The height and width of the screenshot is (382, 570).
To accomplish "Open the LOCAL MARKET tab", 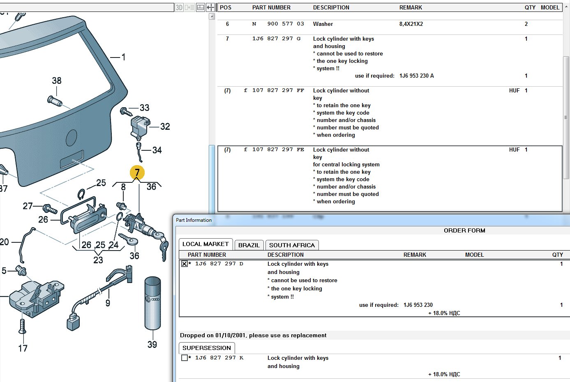I will [x=205, y=244].
